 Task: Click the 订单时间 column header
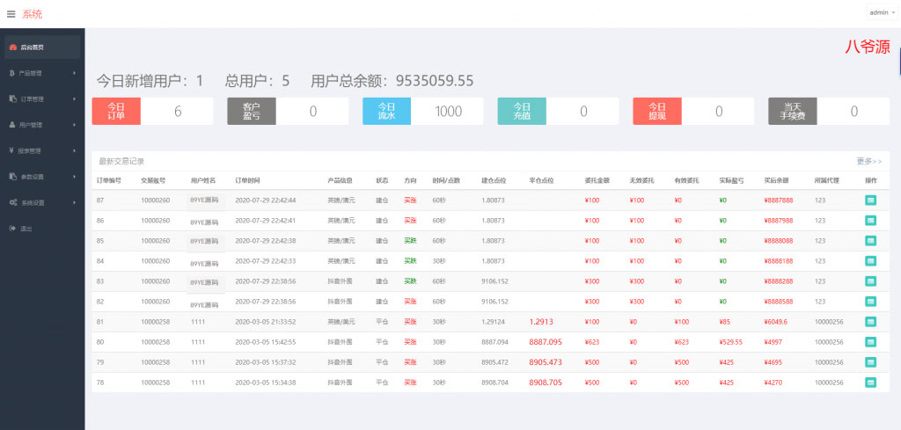tap(247, 180)
